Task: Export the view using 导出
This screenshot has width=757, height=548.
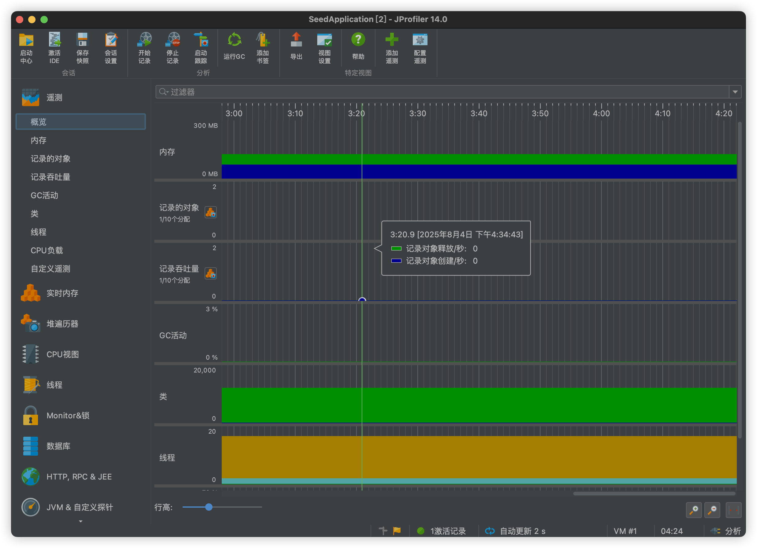Action: (296, 46)
